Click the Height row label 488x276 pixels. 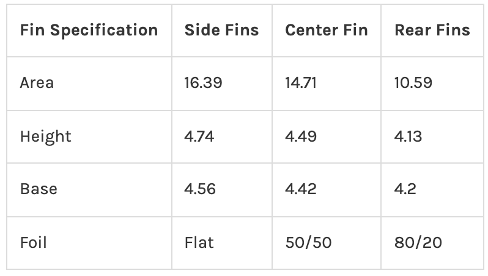[46, 136]
